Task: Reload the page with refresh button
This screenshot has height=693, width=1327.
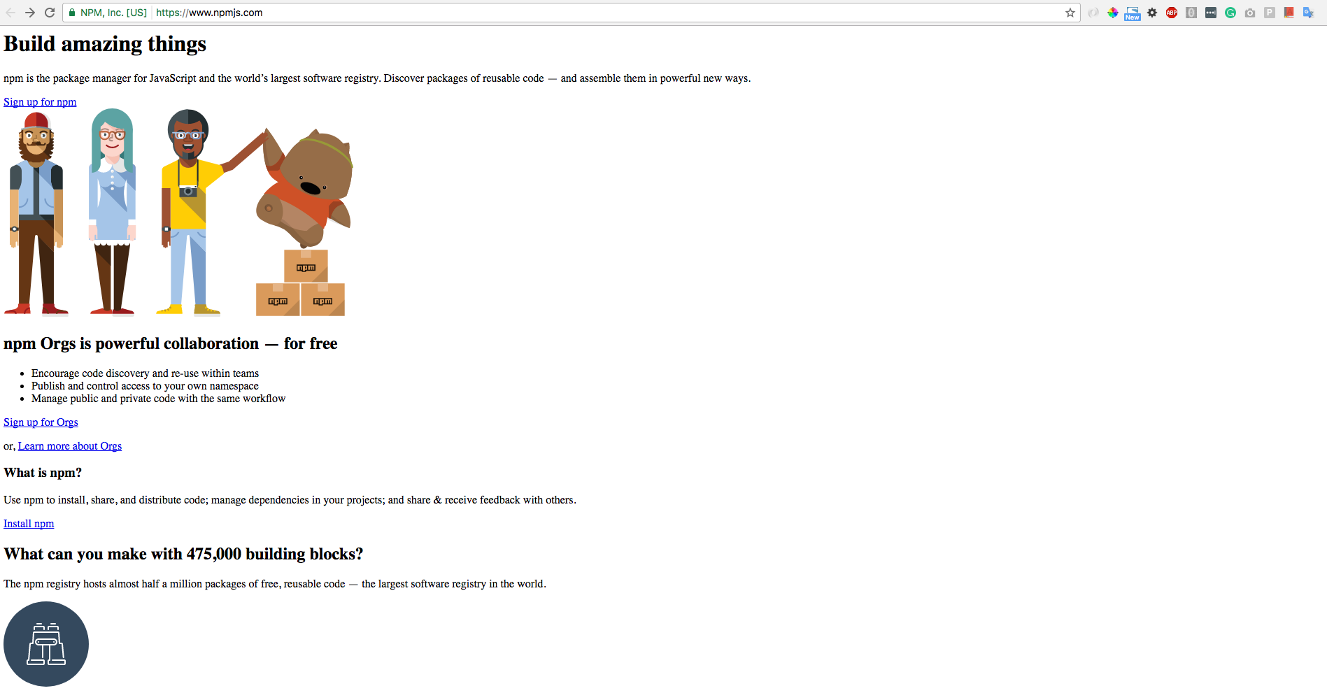Action: (x=50, y=13)
